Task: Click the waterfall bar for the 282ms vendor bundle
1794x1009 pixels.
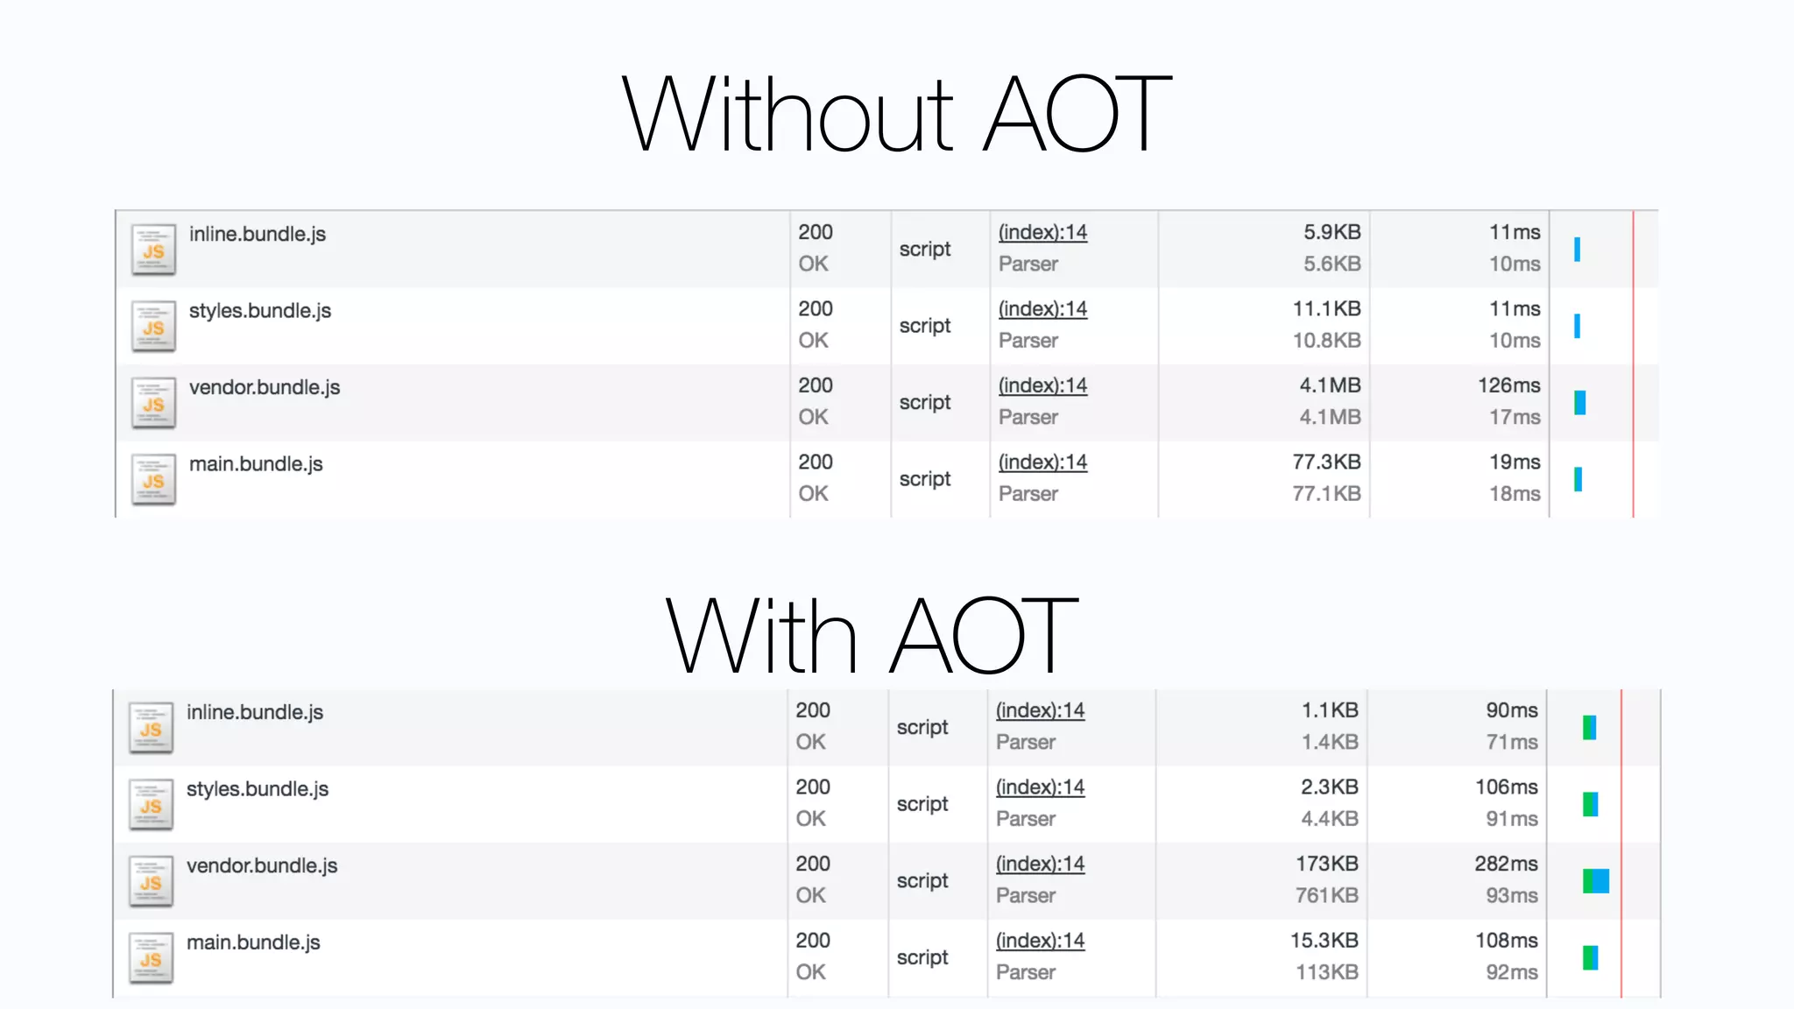Action: 1596,881
